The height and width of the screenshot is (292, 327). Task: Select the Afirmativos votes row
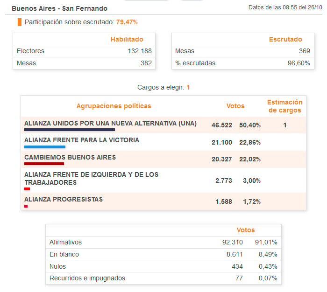(x=163, y=242)
